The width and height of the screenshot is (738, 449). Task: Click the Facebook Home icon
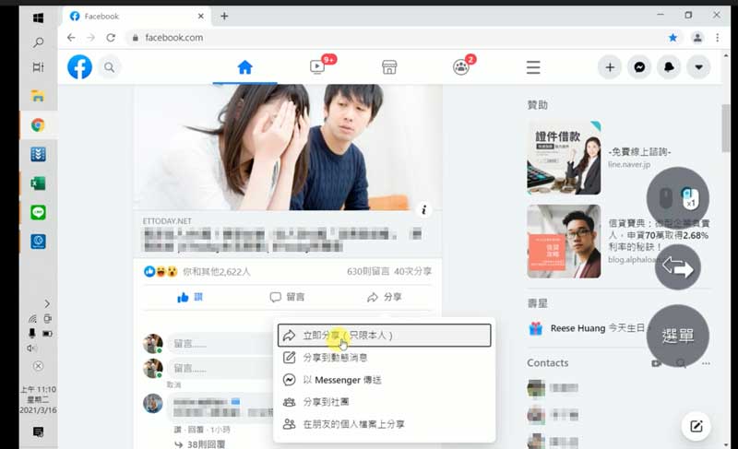coord(244,67)
